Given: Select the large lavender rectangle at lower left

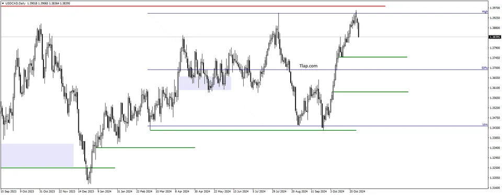Looking at the screenshot, I should pyautogui.click(x=37, y=155).
